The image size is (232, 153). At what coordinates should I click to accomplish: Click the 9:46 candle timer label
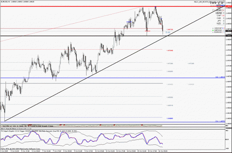pos(168,33)
